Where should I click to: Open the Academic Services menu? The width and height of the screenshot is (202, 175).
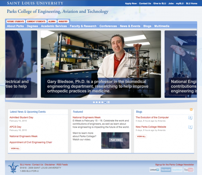(54, 26)
